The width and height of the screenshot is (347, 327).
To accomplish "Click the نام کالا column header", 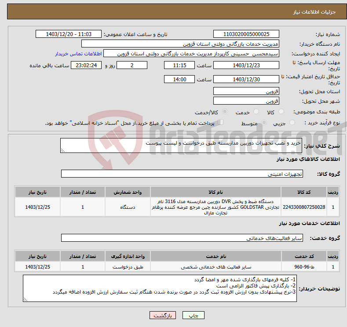I will coord(216,192).
